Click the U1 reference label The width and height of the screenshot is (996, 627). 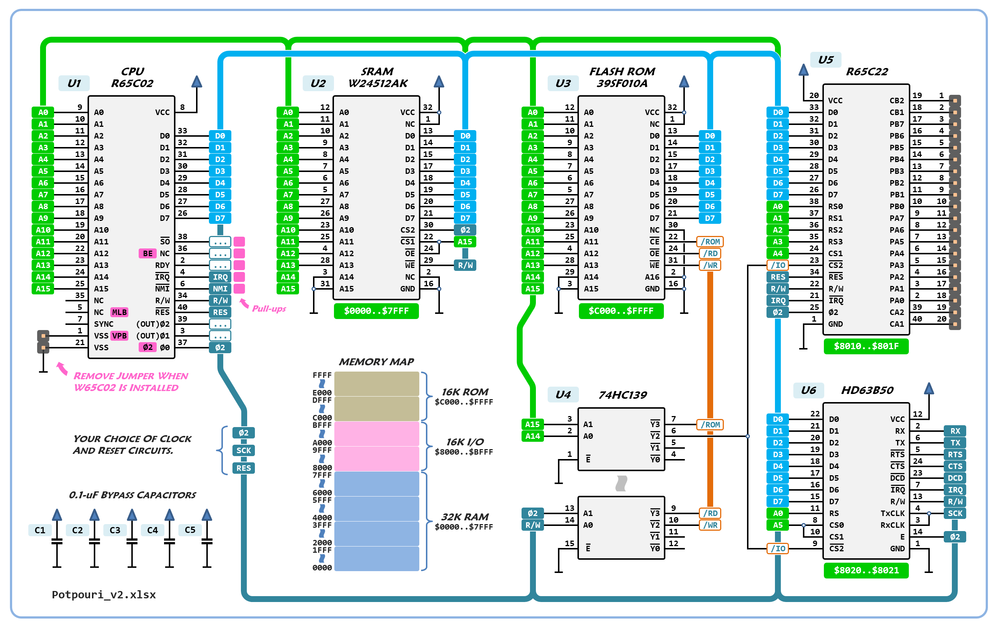[74, 83]
